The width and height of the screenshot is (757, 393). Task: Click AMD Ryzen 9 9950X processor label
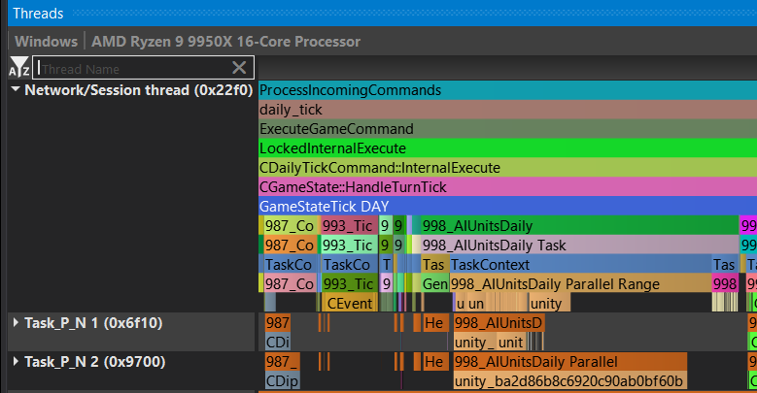(x=226, y=42)
